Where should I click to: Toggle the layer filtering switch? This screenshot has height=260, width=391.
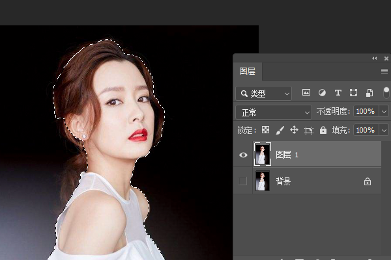[x=386, y=92]
